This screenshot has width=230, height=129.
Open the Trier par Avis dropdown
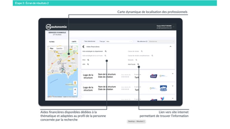click(x=119, y=41)
